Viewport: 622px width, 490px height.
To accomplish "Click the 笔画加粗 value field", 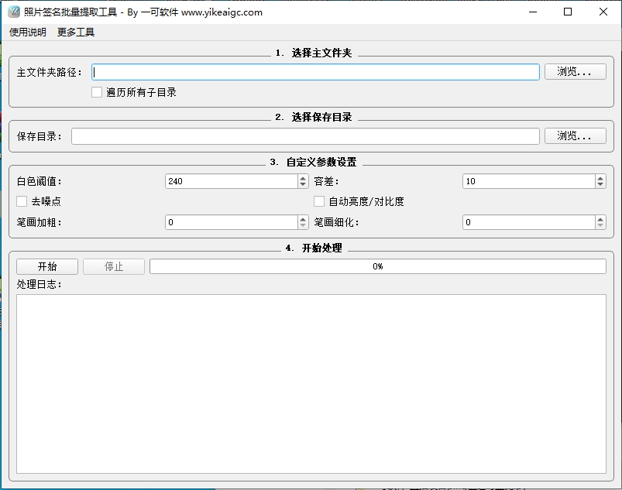I will [232, 222].
